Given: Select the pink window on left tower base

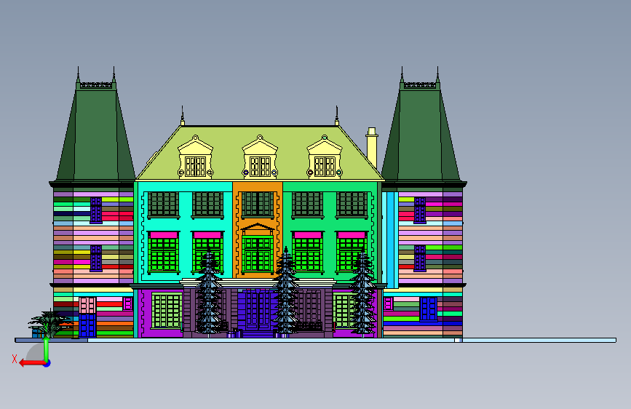Looking at the screenshot, I should [x=87, y=305].
